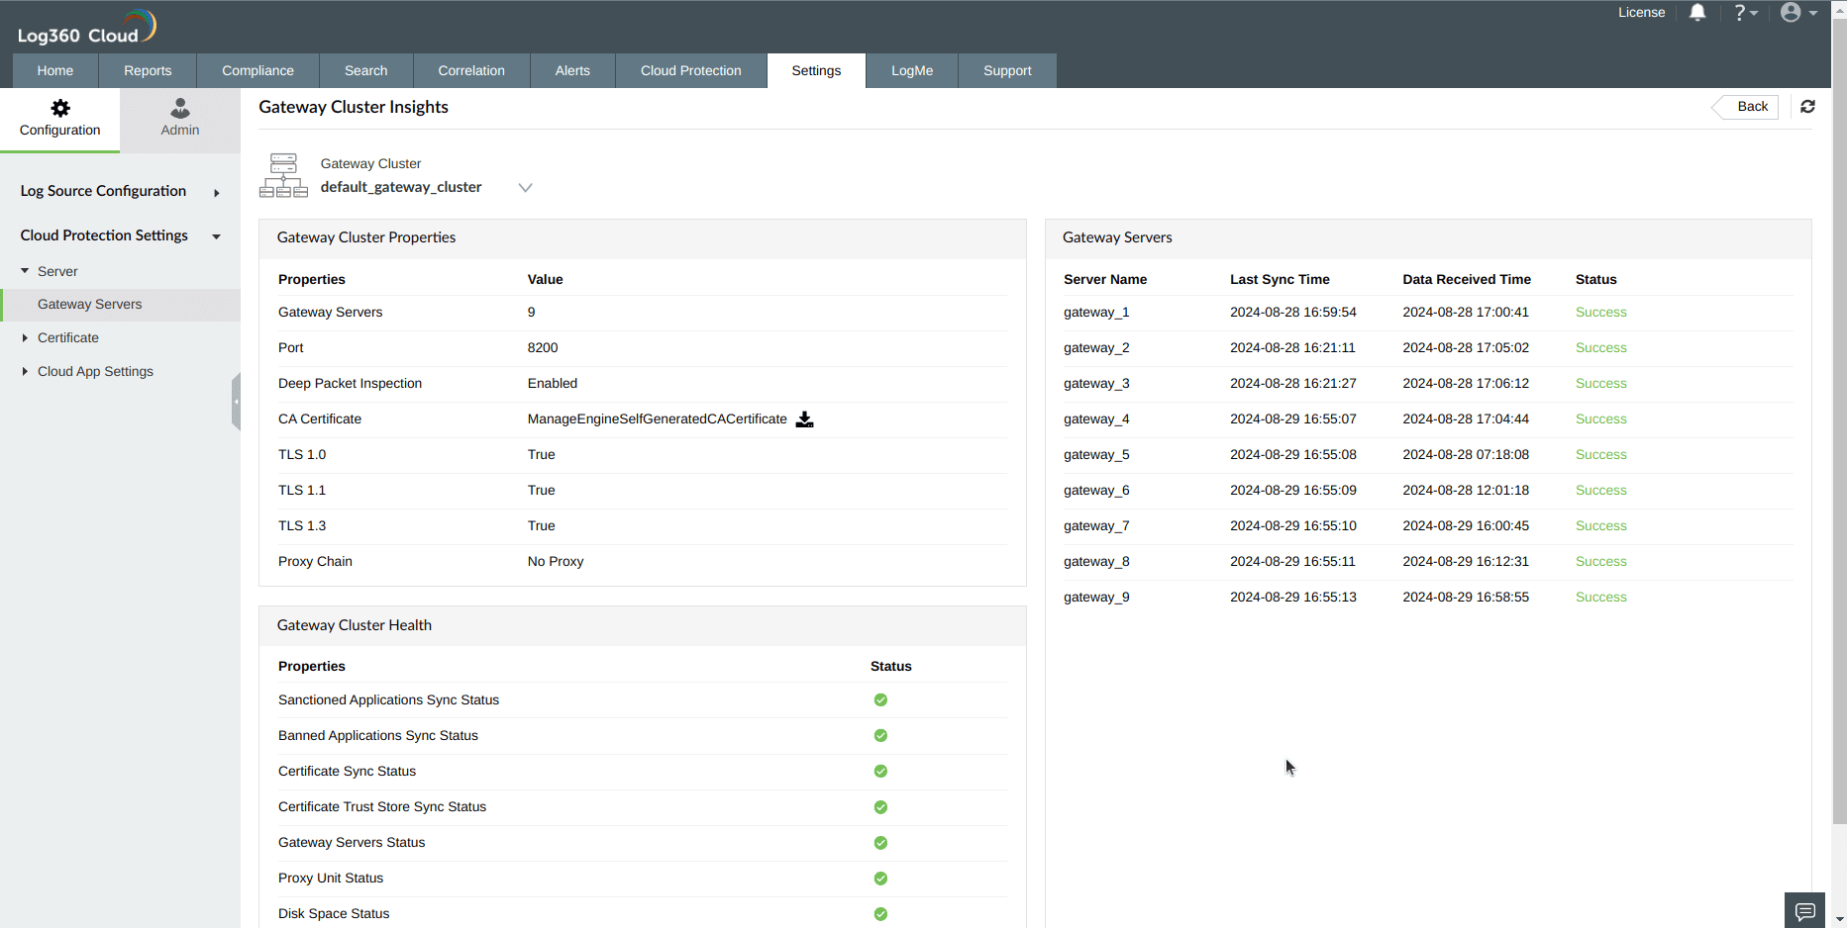Refresh the Gateway Cluster Insights view
The width and height of the screenshot is (1847, 928).
point(1807,107)
